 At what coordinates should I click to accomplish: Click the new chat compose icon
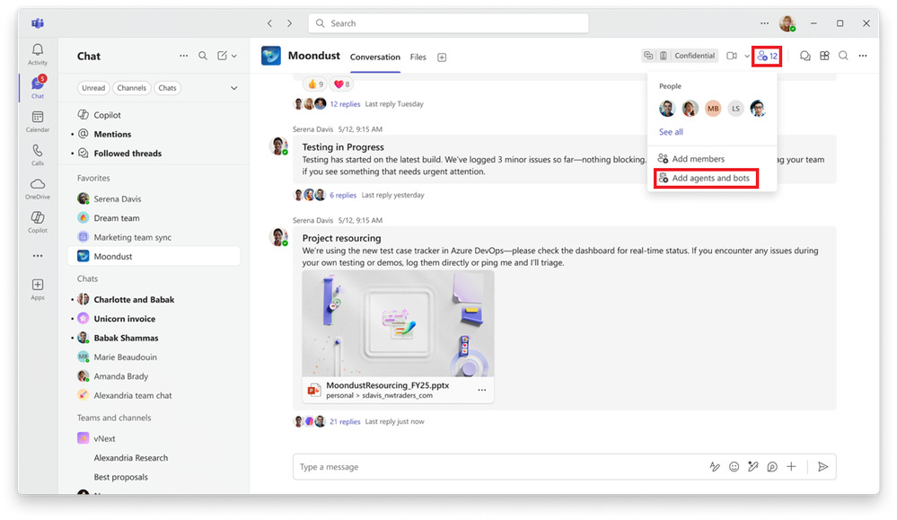222,56
